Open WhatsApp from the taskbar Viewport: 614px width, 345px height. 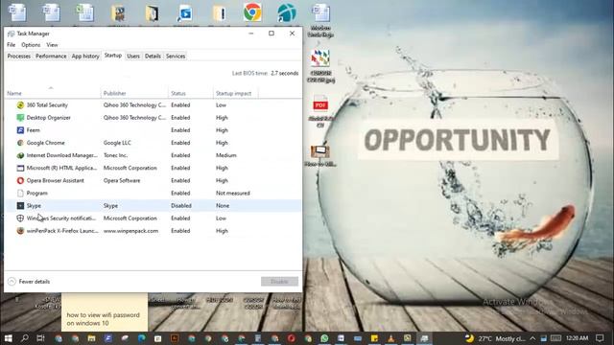(x=324, y=338)
